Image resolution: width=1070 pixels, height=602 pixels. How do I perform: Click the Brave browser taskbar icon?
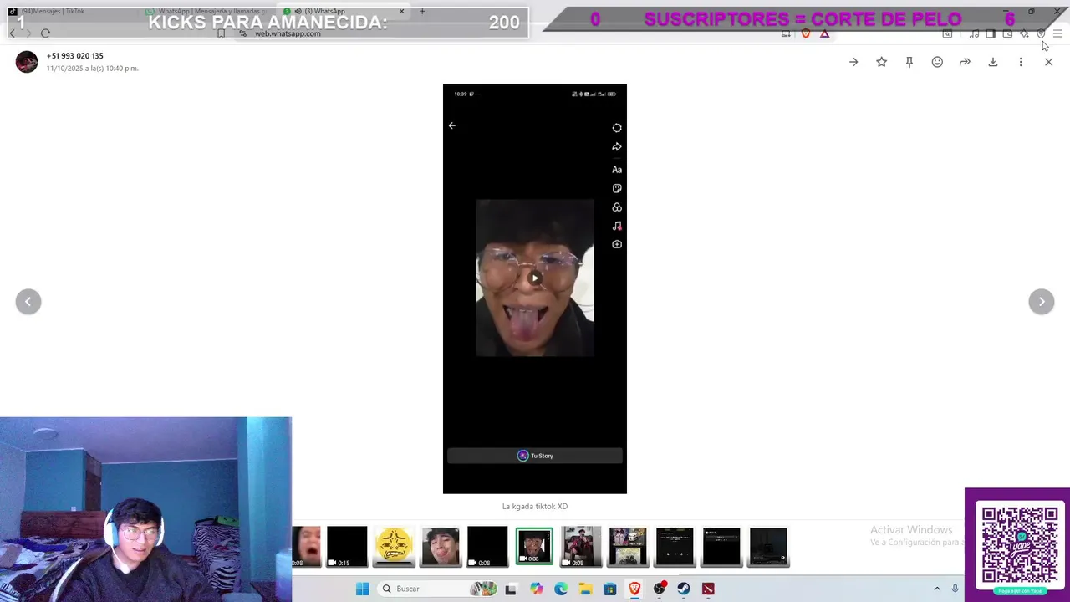[x=634, y=589]
